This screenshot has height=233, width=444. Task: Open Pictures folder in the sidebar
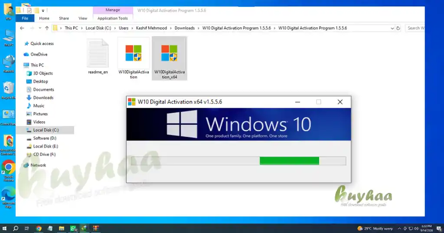pyautogui.click(x=37, y=113)
